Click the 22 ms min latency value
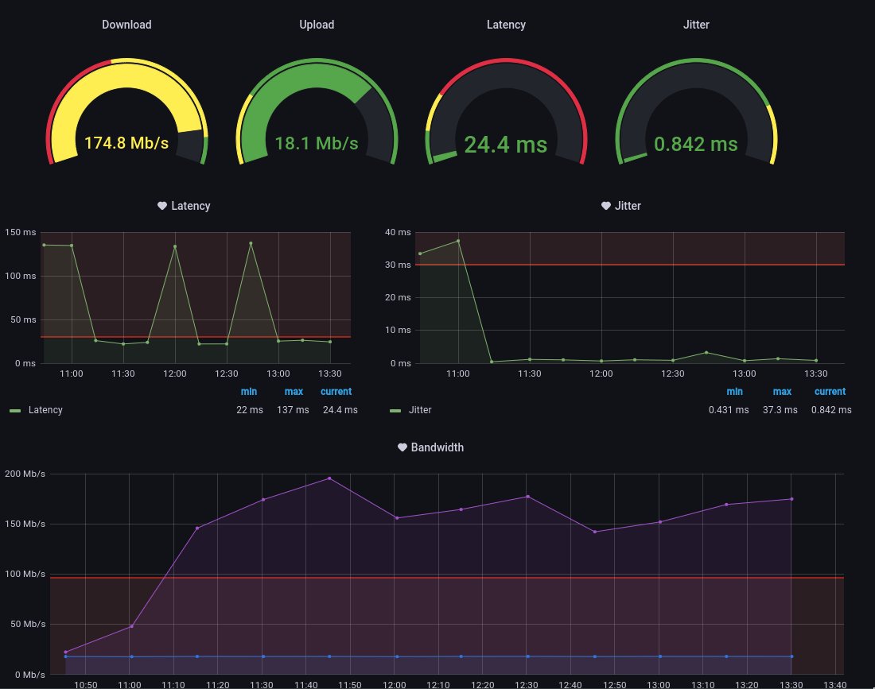The height and width of the screenshot is (689, 875). [x=250, y=410]
